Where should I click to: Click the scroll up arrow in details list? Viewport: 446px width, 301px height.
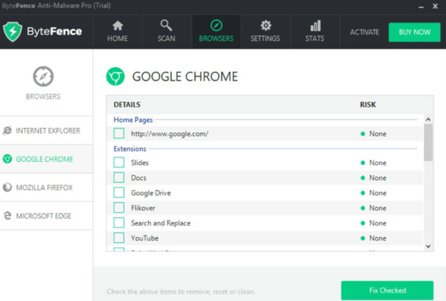pos(428,120)
